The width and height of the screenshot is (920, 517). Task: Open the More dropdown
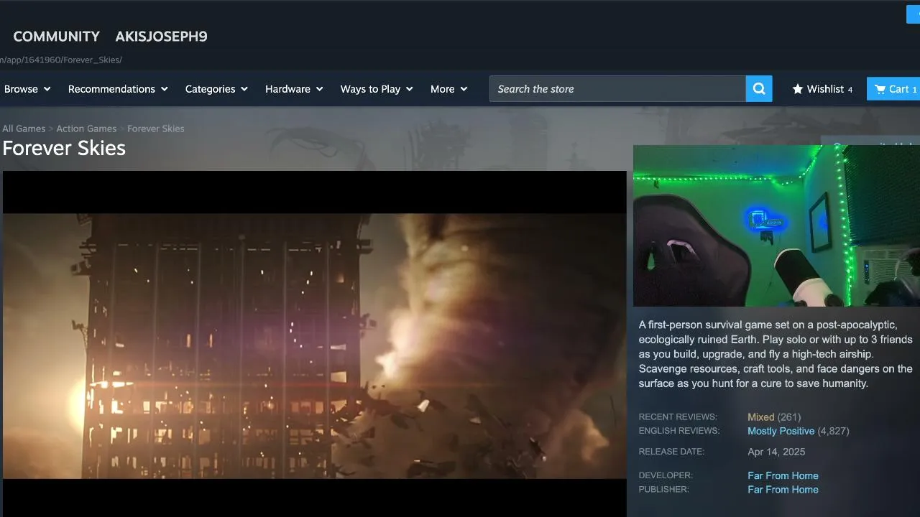click(x=448, y=89)
